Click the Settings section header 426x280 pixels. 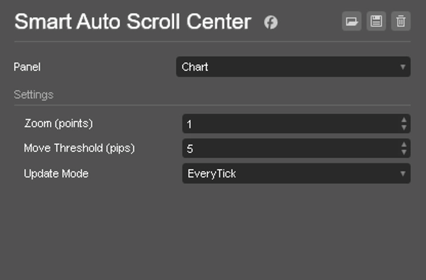(33, 95)
